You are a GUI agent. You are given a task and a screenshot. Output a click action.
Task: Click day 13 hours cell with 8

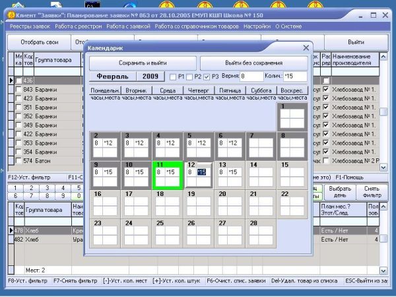click(222, 172)
